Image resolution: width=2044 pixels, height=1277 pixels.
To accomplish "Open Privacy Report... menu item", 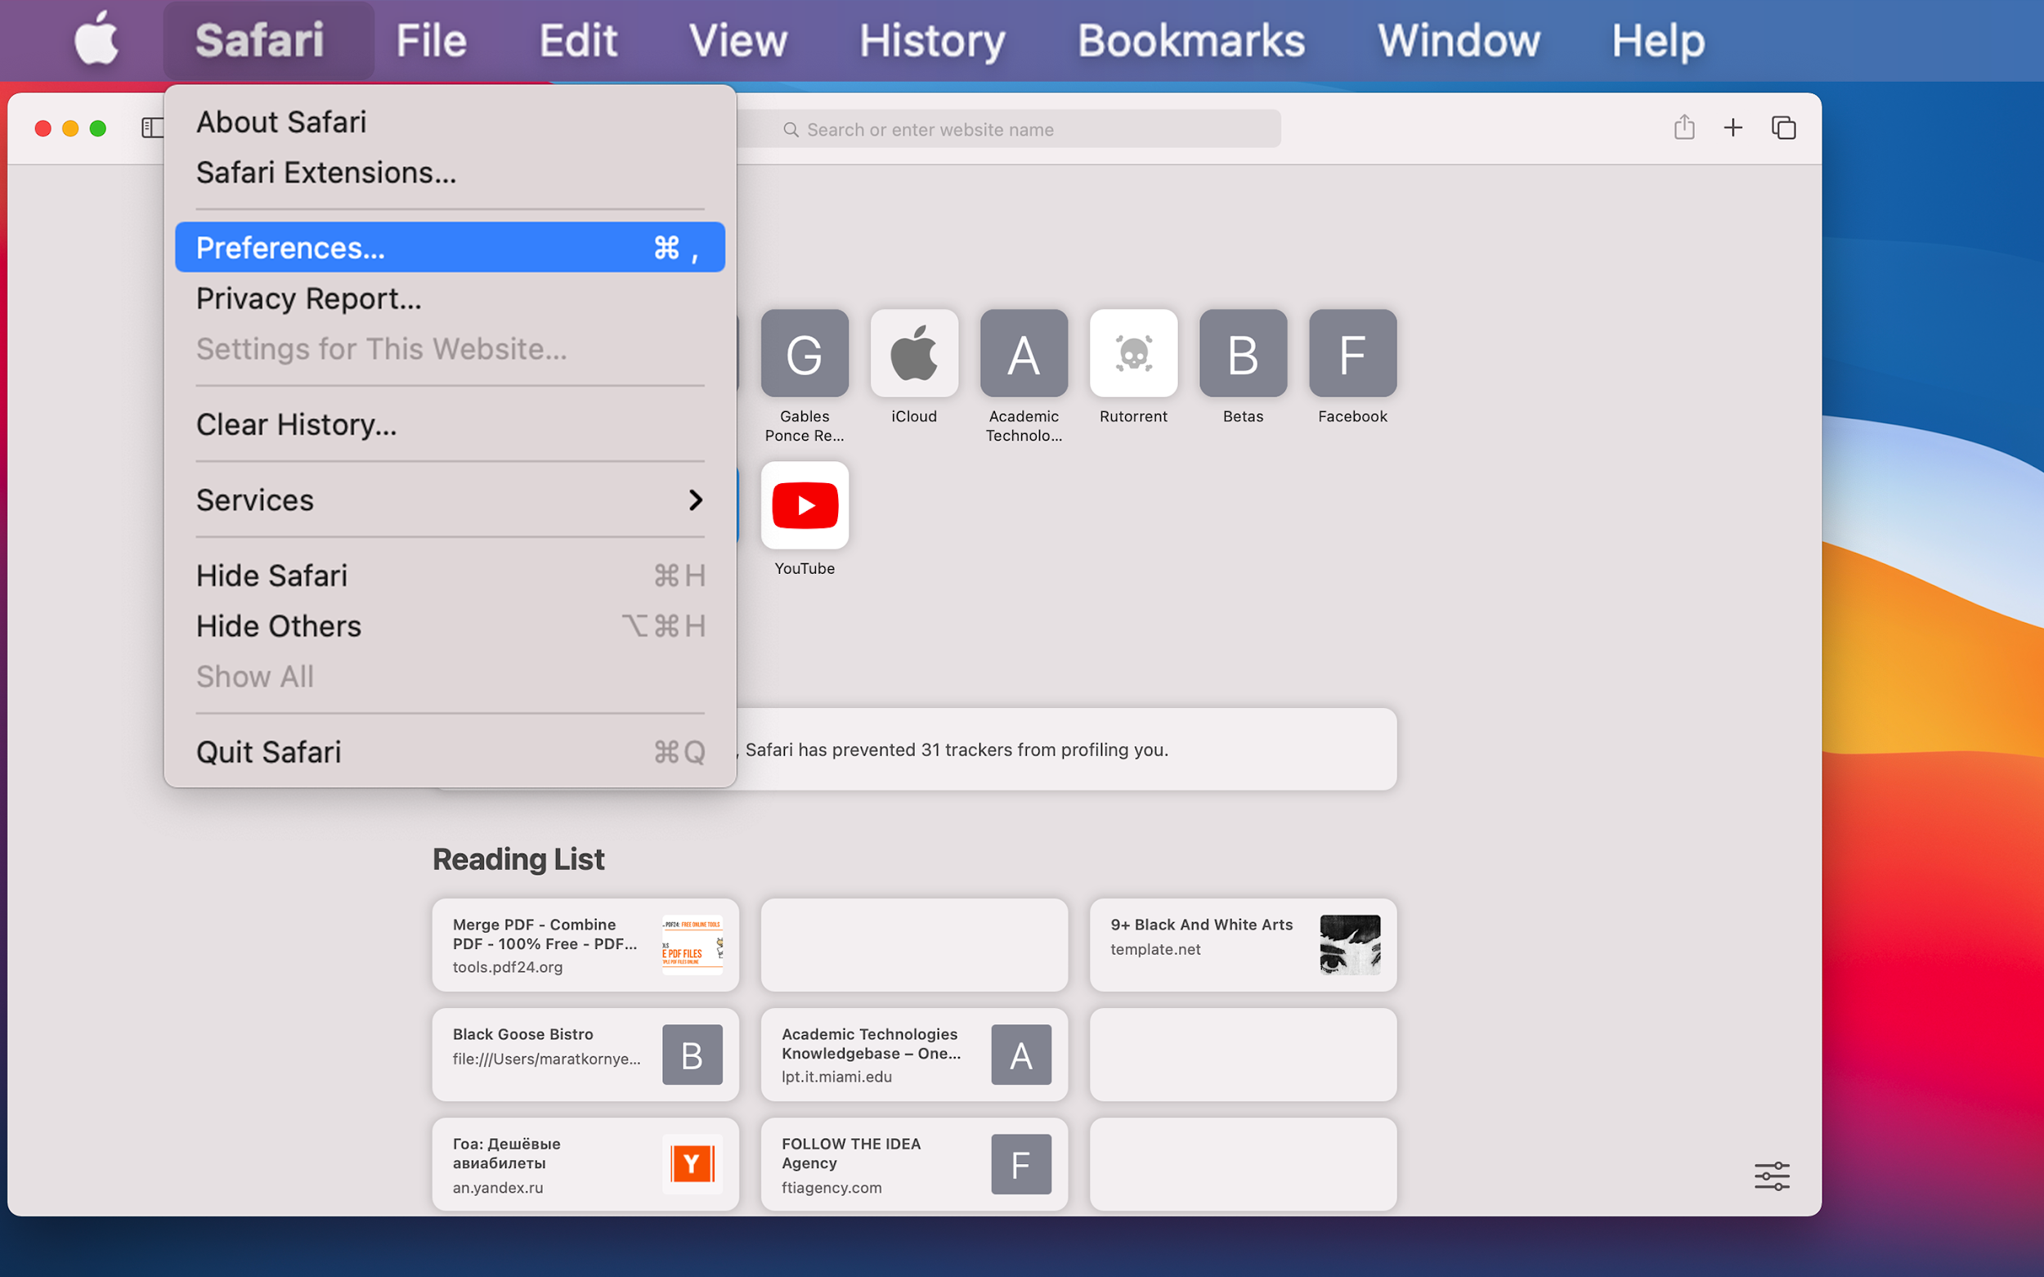I will coord(450,298).
